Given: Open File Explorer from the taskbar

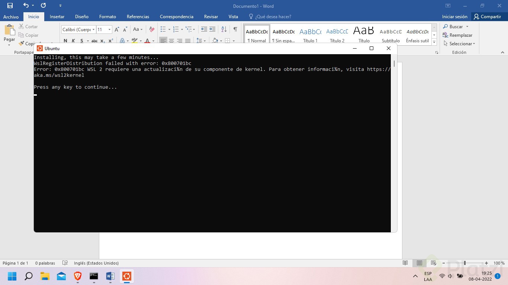Looking at the screenshot, I should coord(45,276).
